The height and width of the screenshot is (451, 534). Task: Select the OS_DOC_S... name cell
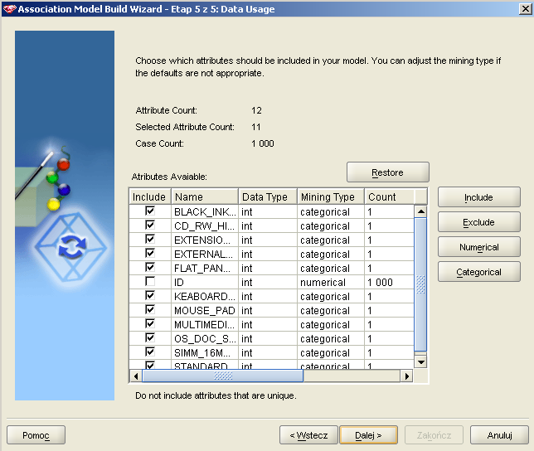tap(205, 338)
